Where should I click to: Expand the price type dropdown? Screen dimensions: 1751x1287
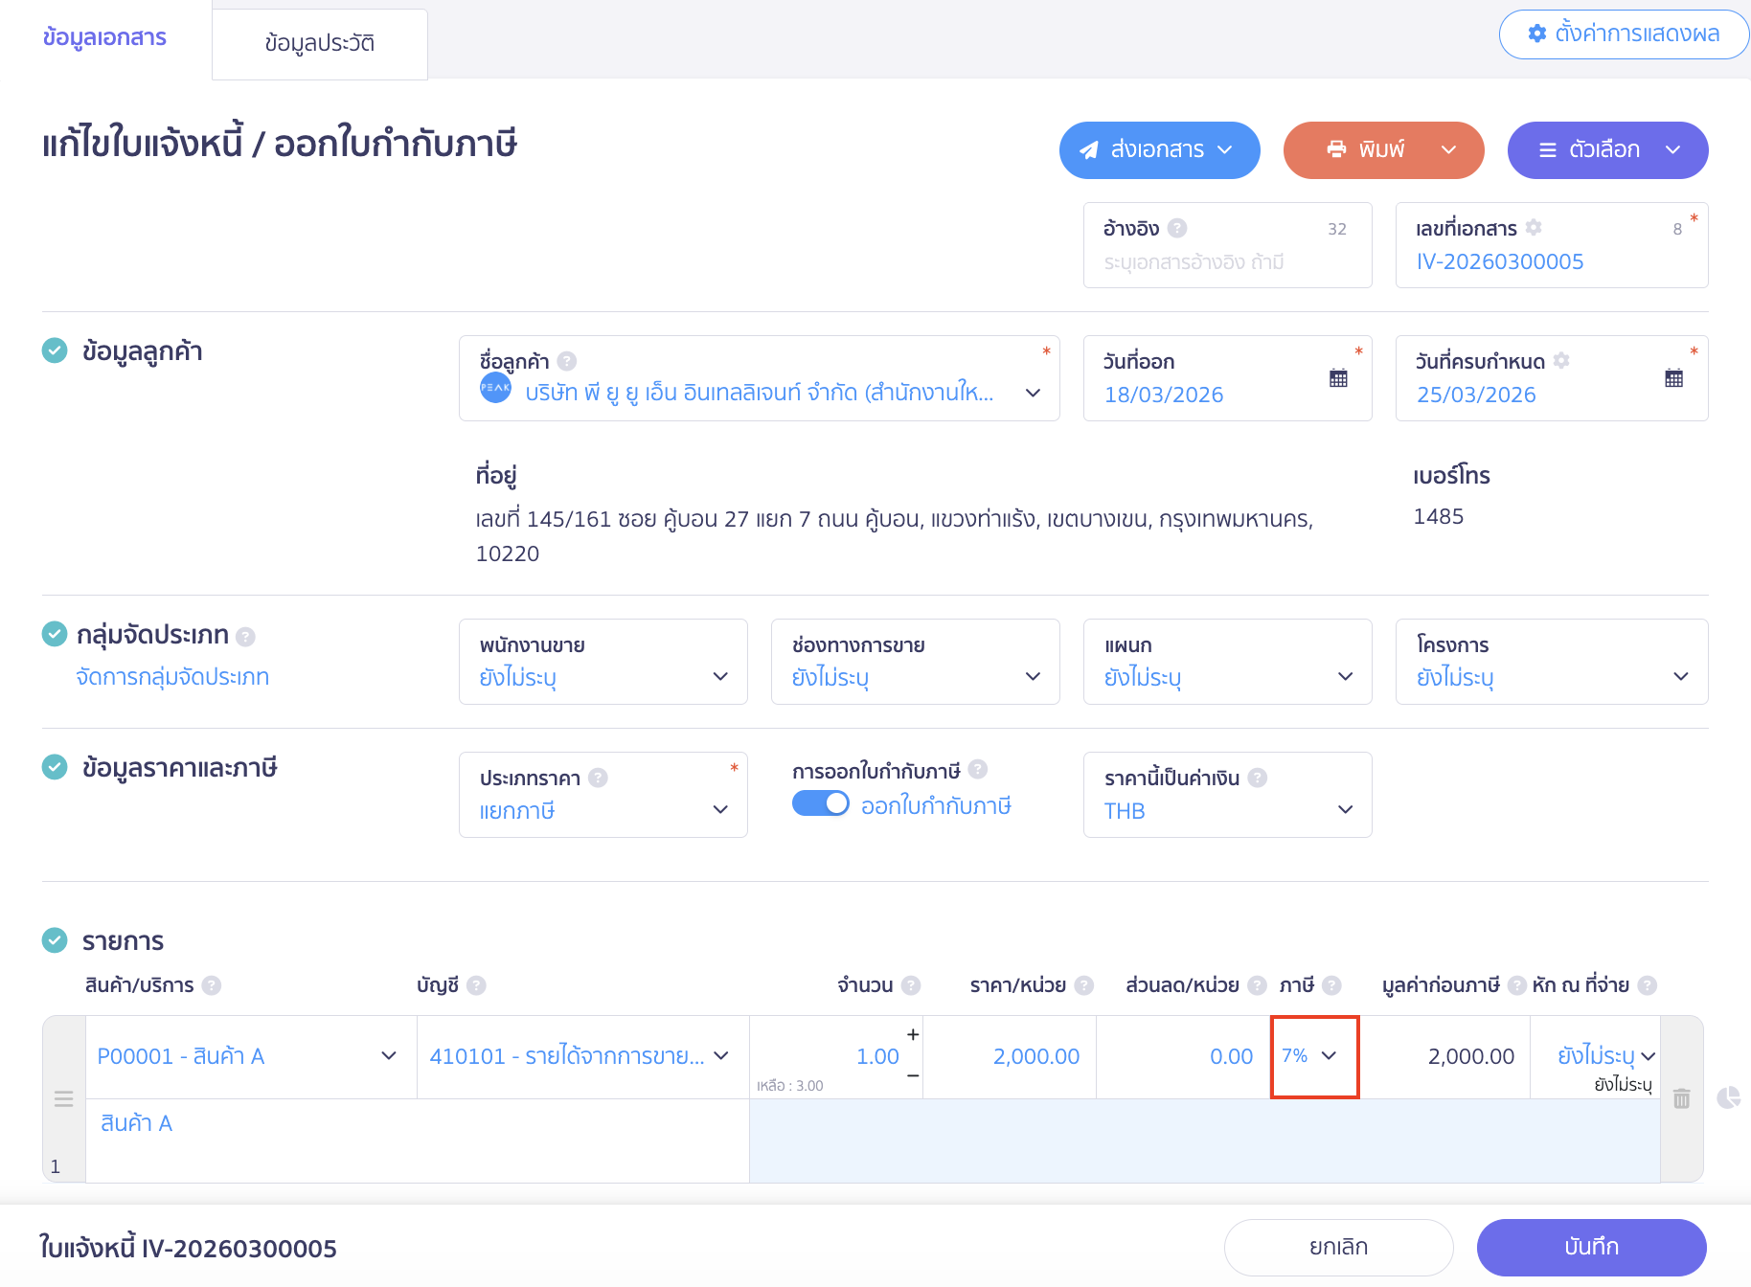[x=603, y=810]
